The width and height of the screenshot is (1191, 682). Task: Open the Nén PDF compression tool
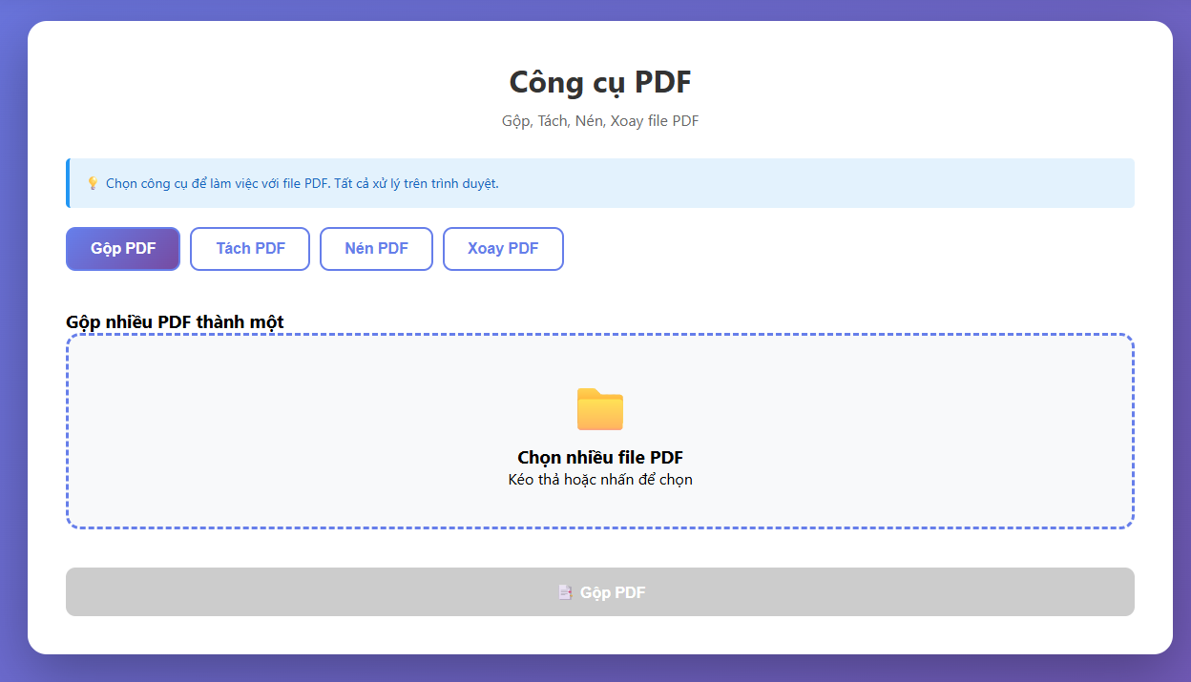[x=376, y=248]
